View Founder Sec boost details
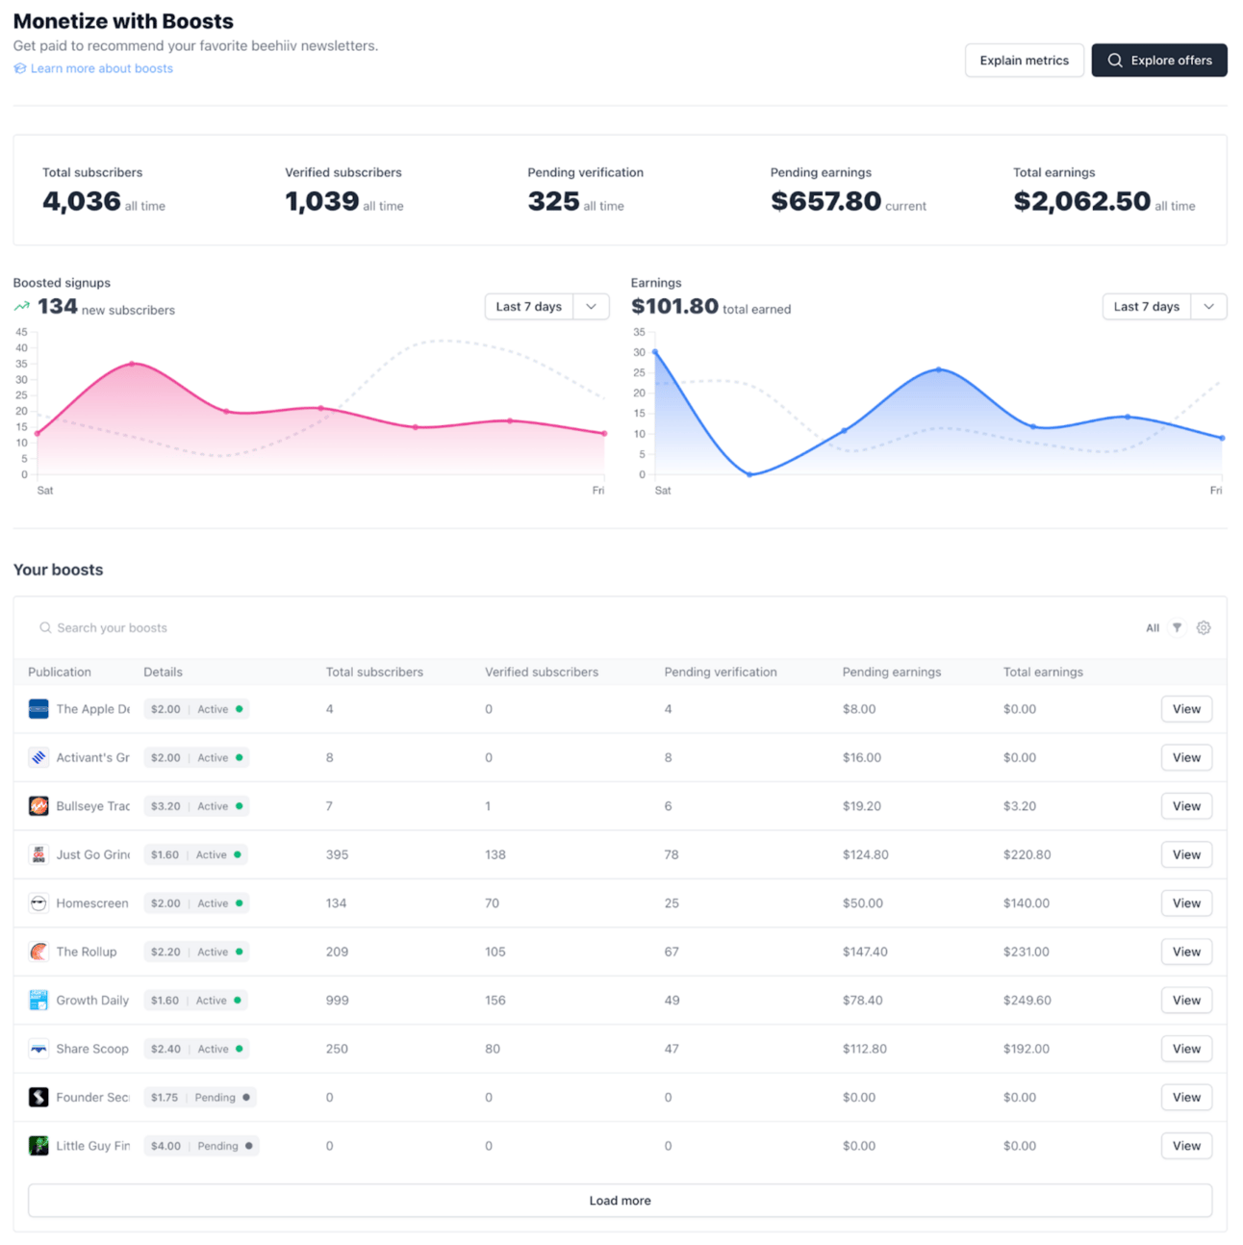 click(1186, 1098)
